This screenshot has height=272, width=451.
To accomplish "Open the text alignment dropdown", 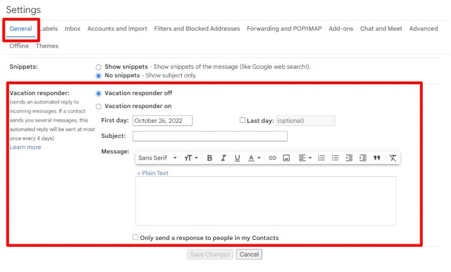I will coord(305,158).
